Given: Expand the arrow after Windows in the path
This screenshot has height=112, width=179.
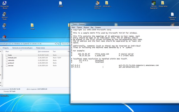Looking at the screenshot, I should click(22, 44).
